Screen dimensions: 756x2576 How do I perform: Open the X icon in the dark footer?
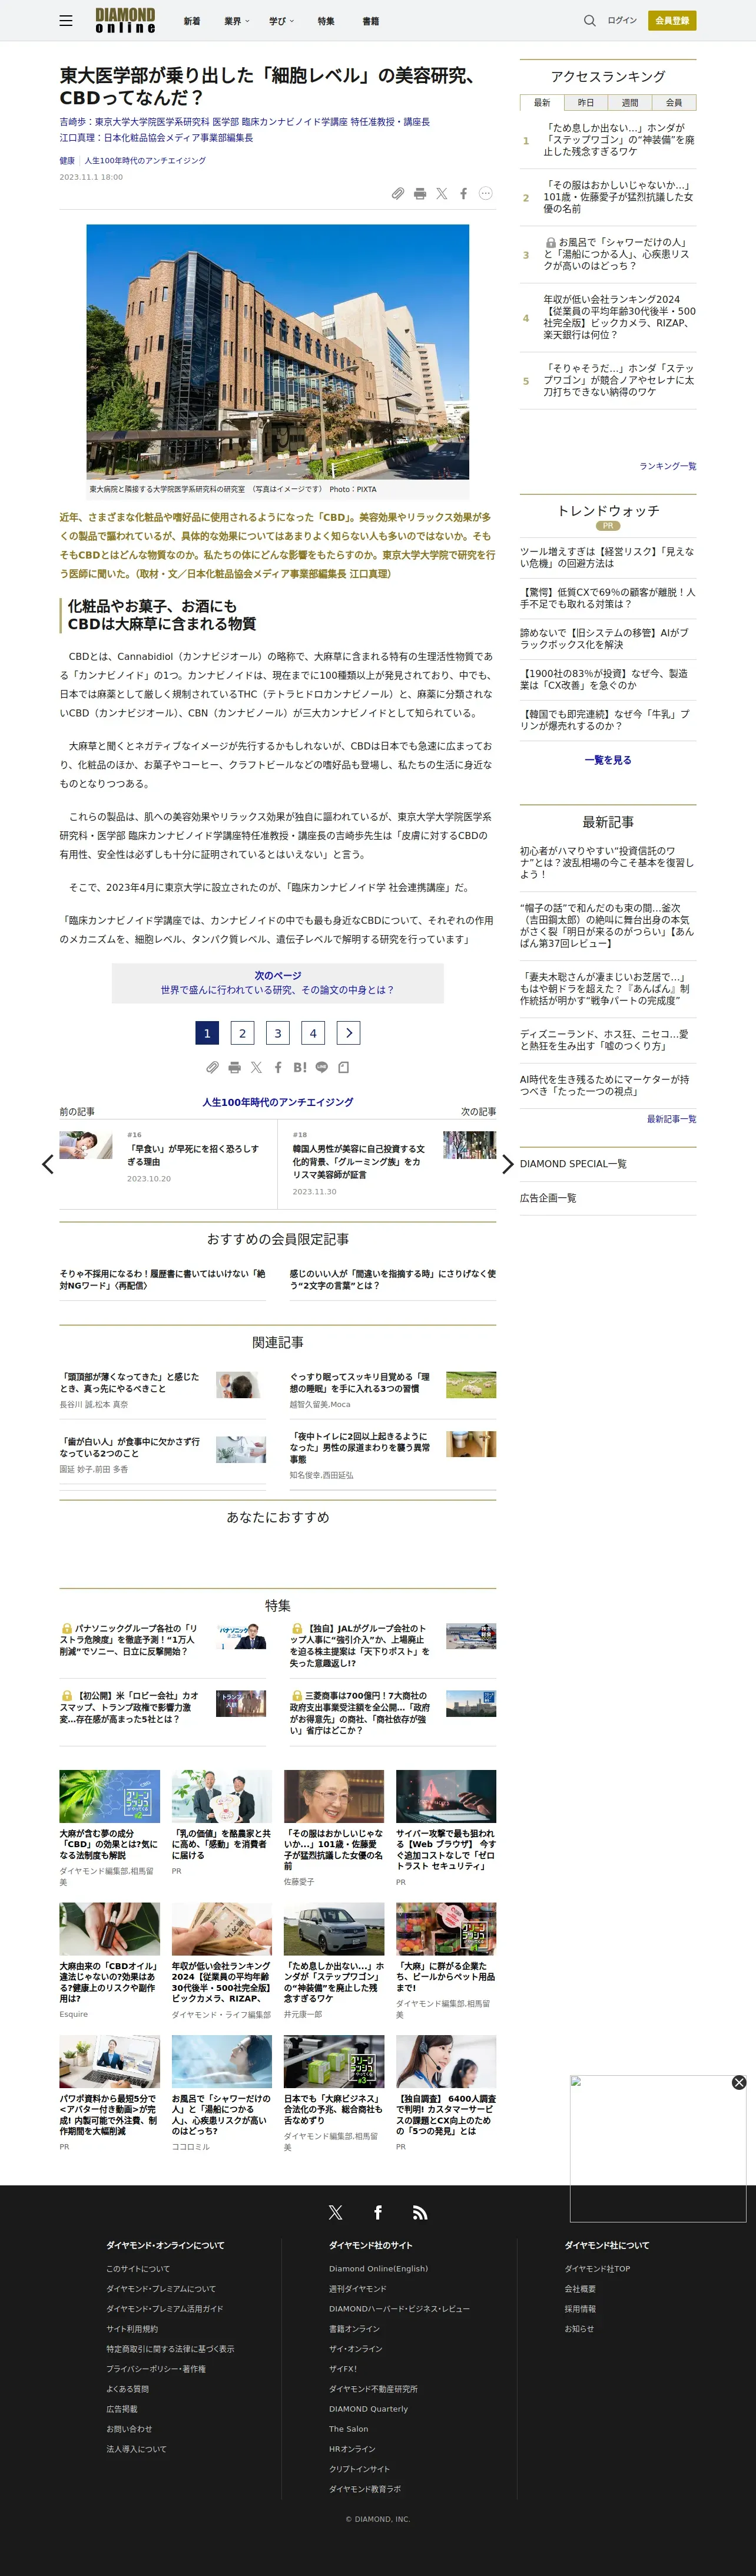336,2213
